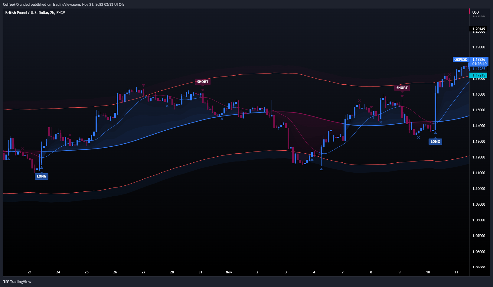
Task: Select the SHORT signal label near Oct 31
Action: (x=203, y=82)
